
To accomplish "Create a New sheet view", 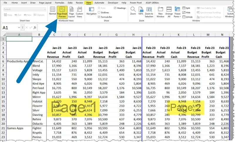I will (28, 15).
